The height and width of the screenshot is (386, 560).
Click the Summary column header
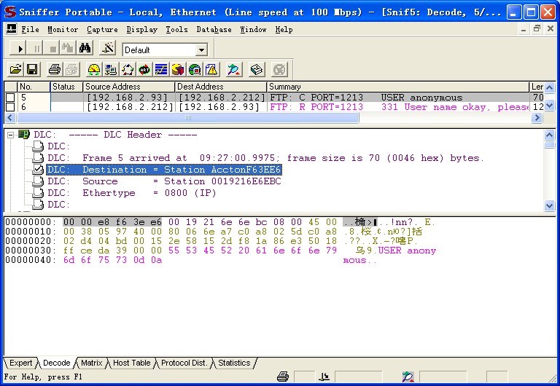(398, 87)
